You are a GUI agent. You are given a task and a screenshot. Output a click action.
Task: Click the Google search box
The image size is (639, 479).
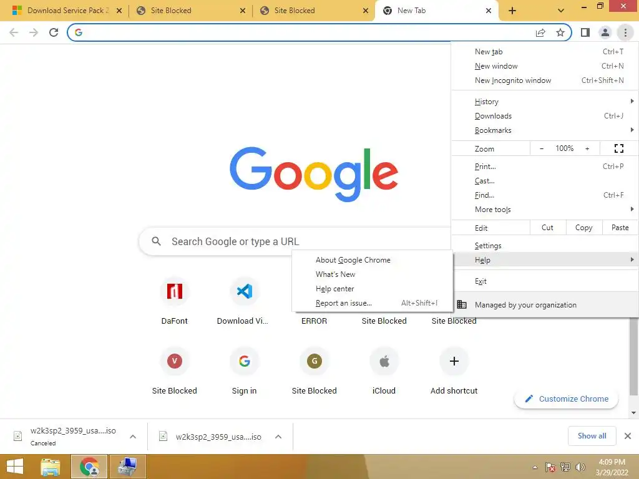[x=295, y=241]
